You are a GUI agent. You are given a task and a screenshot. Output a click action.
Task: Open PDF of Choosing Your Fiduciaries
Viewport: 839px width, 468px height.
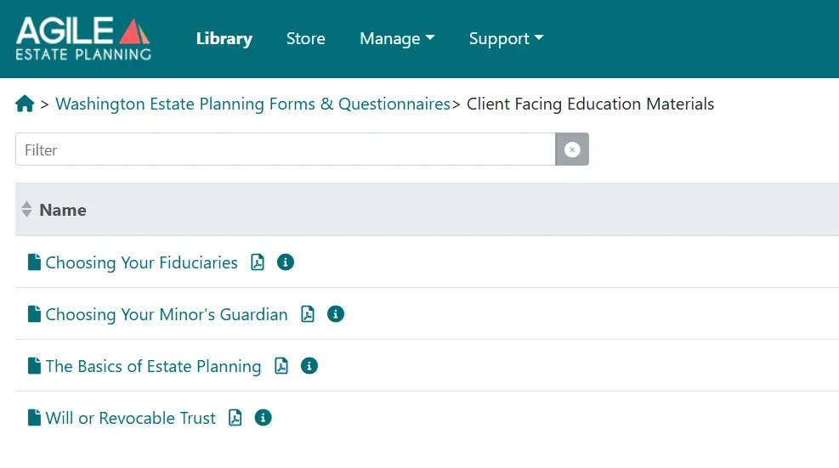258,262
